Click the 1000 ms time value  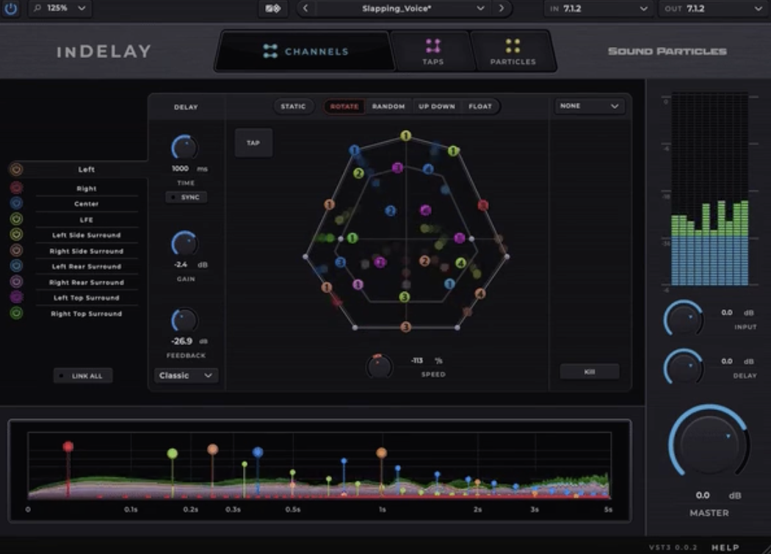[180, 168]
